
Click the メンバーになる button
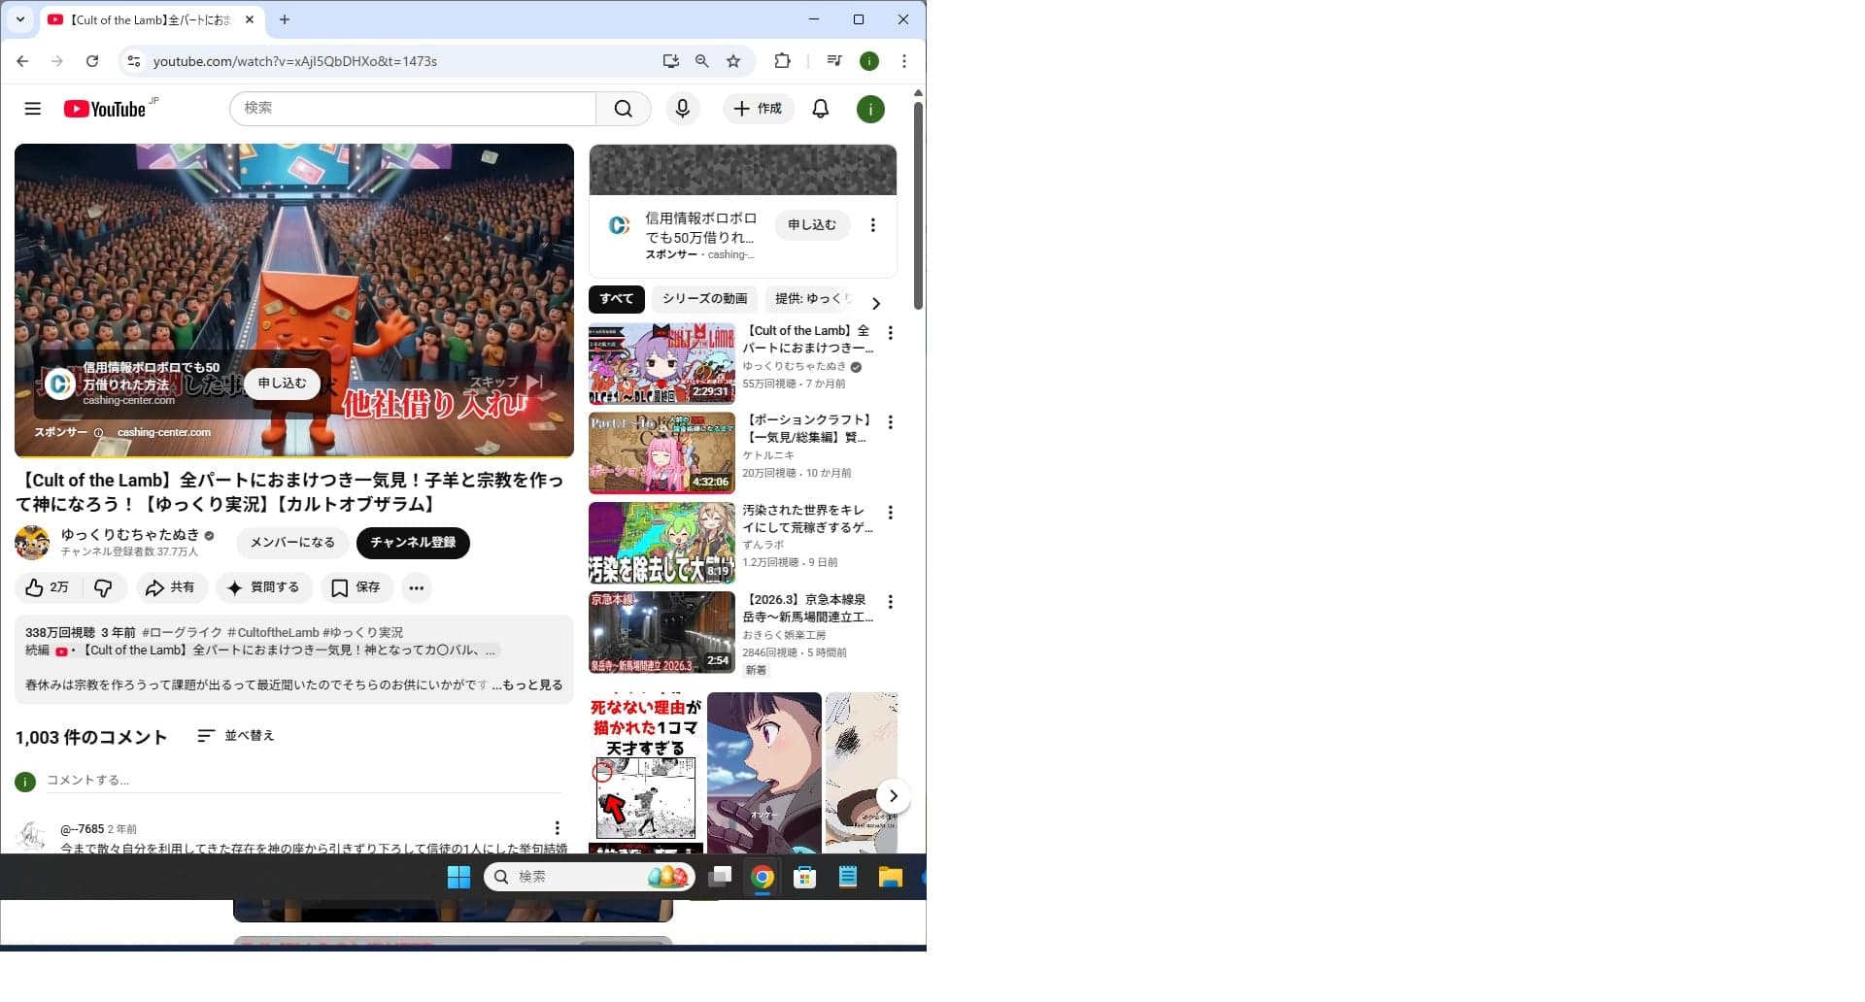coord(292,542)
